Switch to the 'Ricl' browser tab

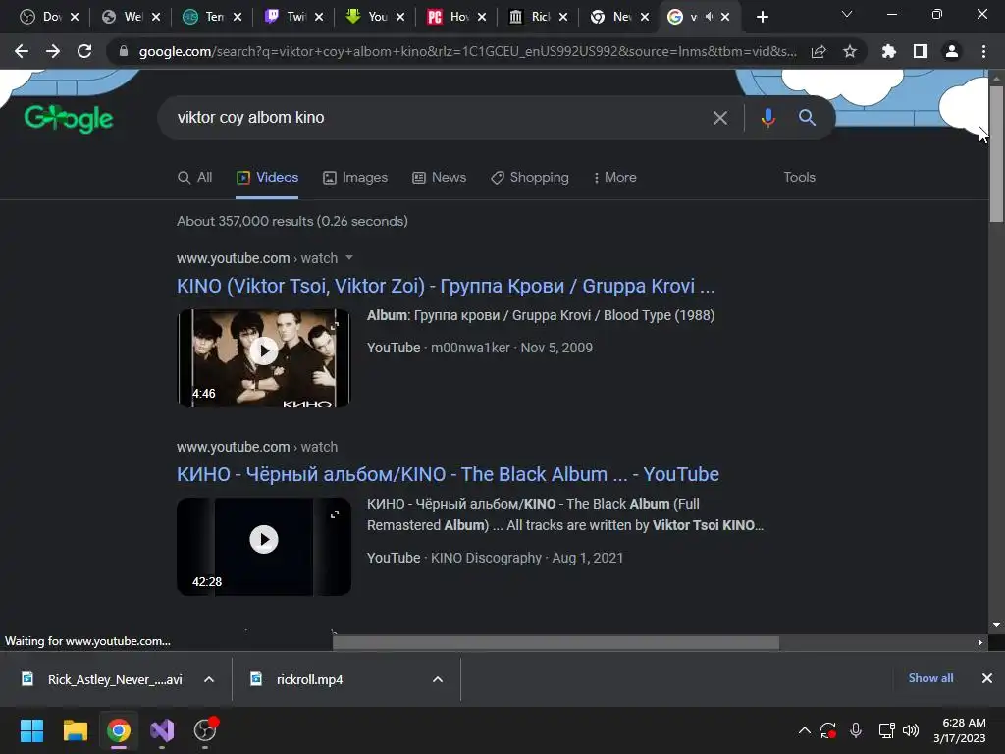(530, 17)
